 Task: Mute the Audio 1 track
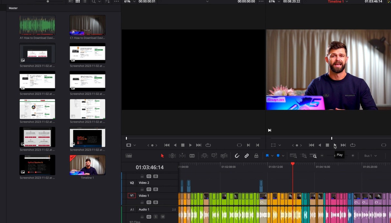163,217
